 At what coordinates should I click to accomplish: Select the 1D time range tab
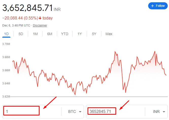pyautogui.click(x=7, y=34)
